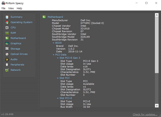Click the Motherboard icon in sidebar
161x117 pixels.
(7, 38)
